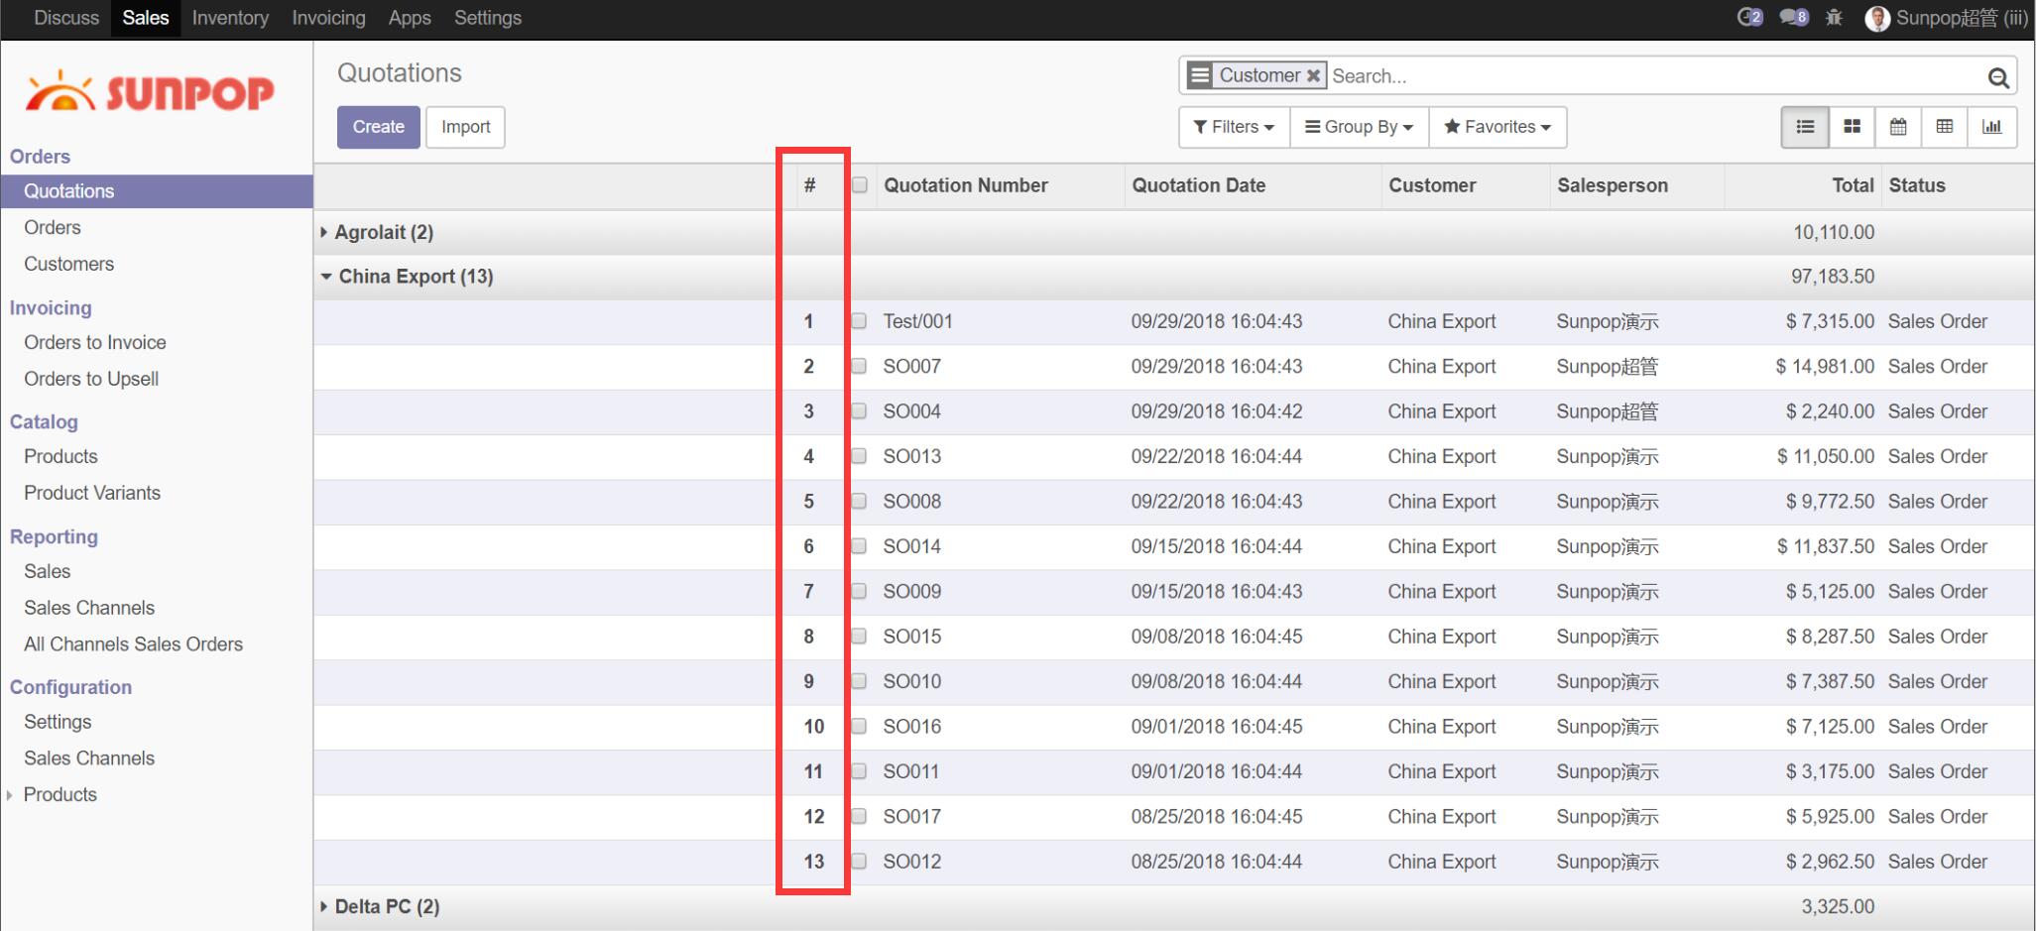Image resolution: width=2036 pixels, height=931 pixels.
Task: Open Sales Channels under Reporting
Action: pyautogui.click(x=89, y=608)
